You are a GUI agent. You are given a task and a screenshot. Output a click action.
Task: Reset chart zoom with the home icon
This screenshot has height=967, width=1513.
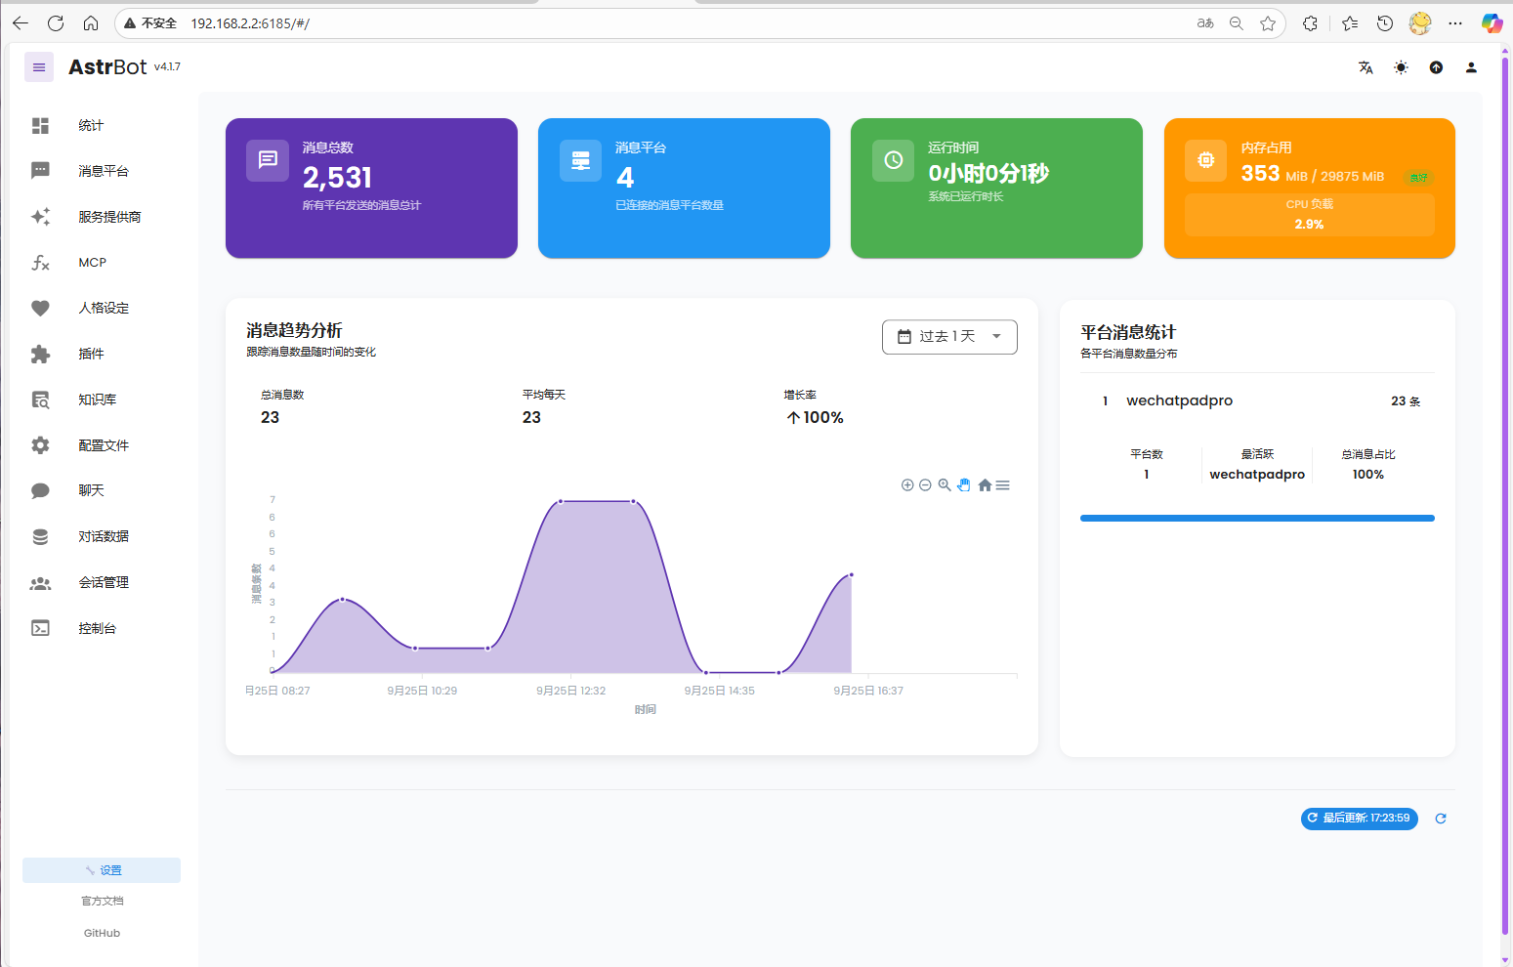click(985, 485)
